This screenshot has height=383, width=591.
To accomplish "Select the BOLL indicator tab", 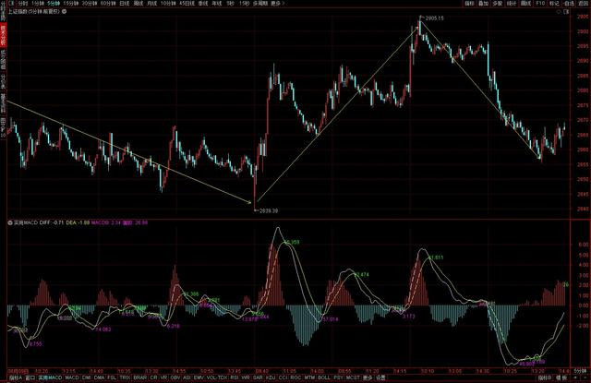I will pos(324,377).
